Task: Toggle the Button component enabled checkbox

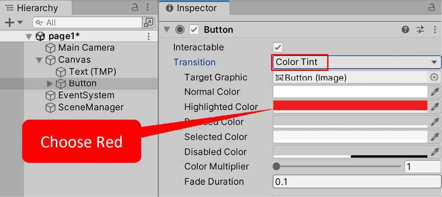Action: tap(194, 30)
